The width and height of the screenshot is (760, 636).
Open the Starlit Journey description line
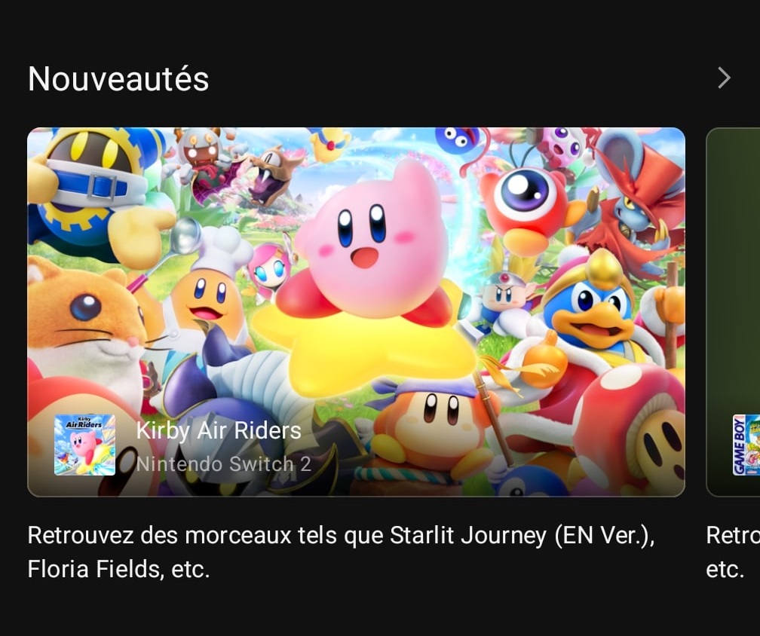pos(341,535)
